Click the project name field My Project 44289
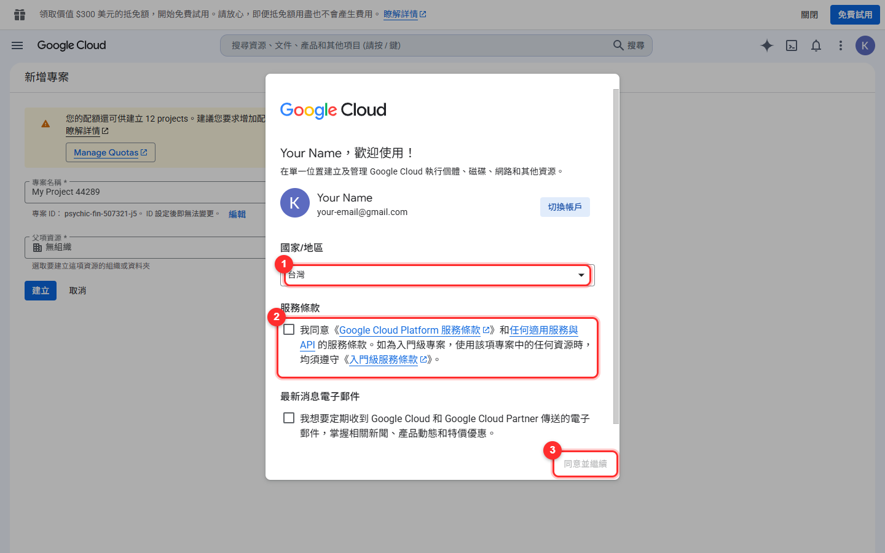The width and height of the screenshot is (885, 553). 145,192
